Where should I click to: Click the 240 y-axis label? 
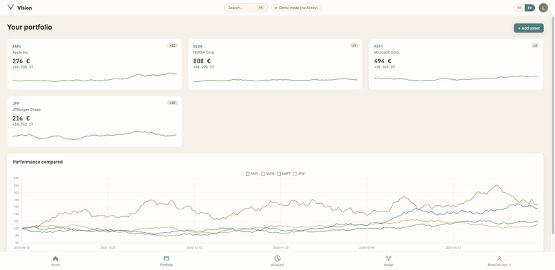click(x=16, y=178)
